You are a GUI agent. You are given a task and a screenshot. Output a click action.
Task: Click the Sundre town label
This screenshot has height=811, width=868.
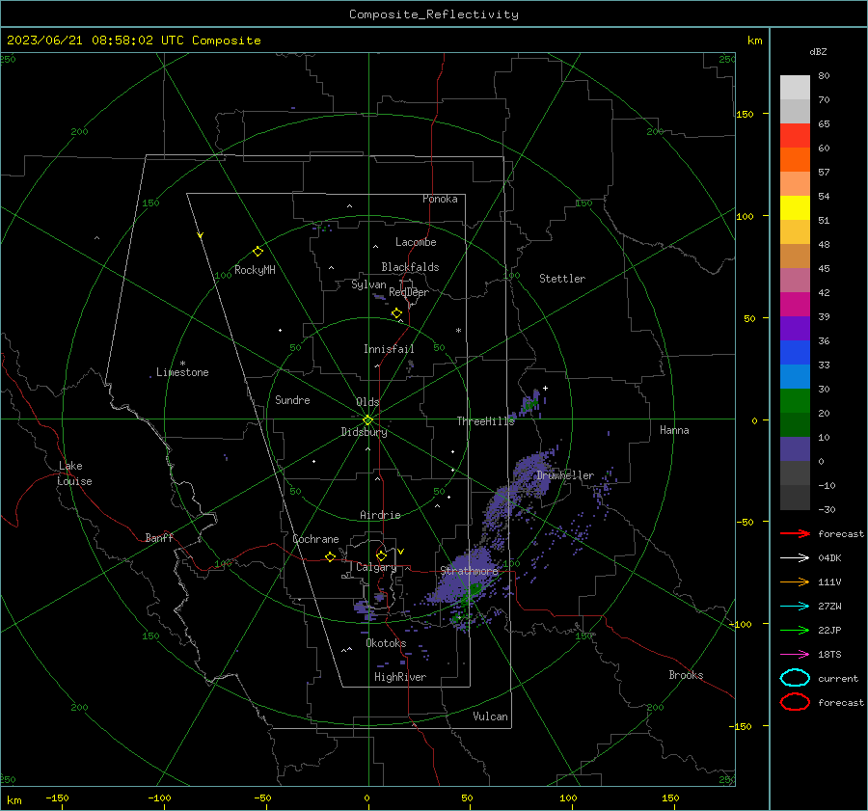click(292, 400)
